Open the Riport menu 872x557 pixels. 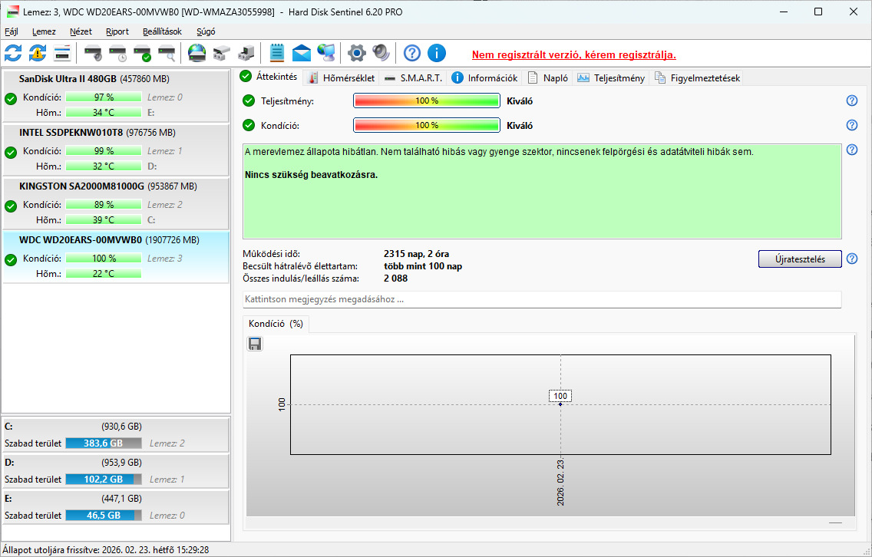[x=117, y=31]
